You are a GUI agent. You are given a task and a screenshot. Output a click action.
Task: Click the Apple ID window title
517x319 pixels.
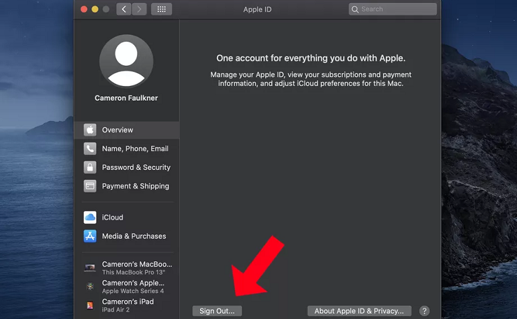258,9
